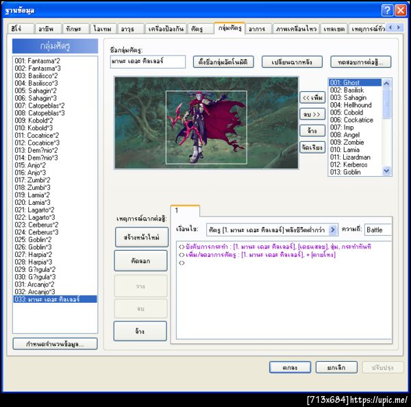
Task: Select troop 007: Catopeblas*2
Action: (x=55, y=106)
